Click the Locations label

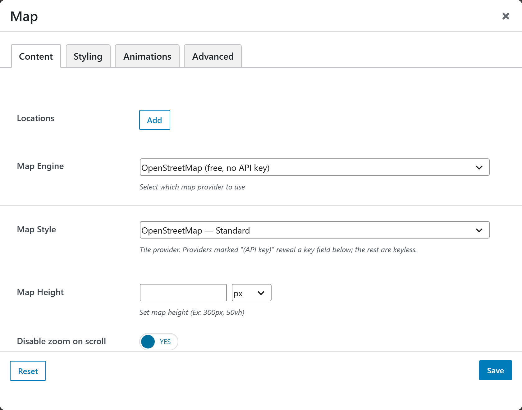tap(36, 118)
